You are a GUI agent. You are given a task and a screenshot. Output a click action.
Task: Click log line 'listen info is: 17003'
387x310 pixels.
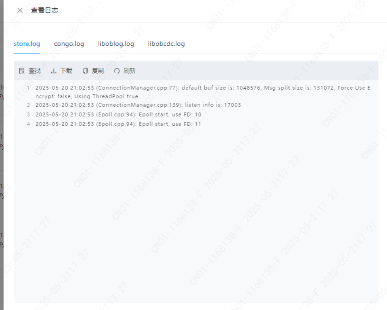coord(138,105)
